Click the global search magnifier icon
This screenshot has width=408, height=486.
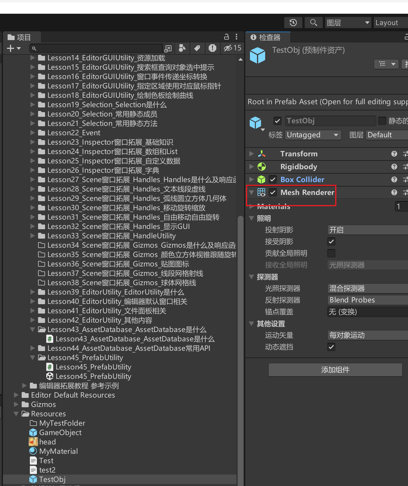click(313, 23)
